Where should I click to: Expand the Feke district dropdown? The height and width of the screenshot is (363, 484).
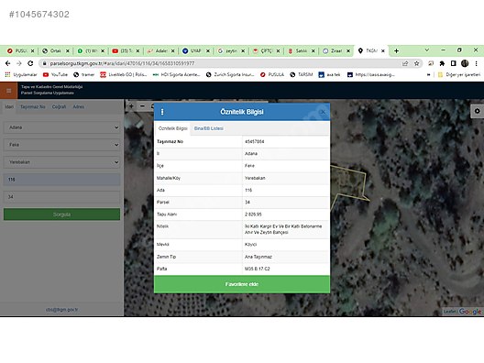[x=61, y=145]
